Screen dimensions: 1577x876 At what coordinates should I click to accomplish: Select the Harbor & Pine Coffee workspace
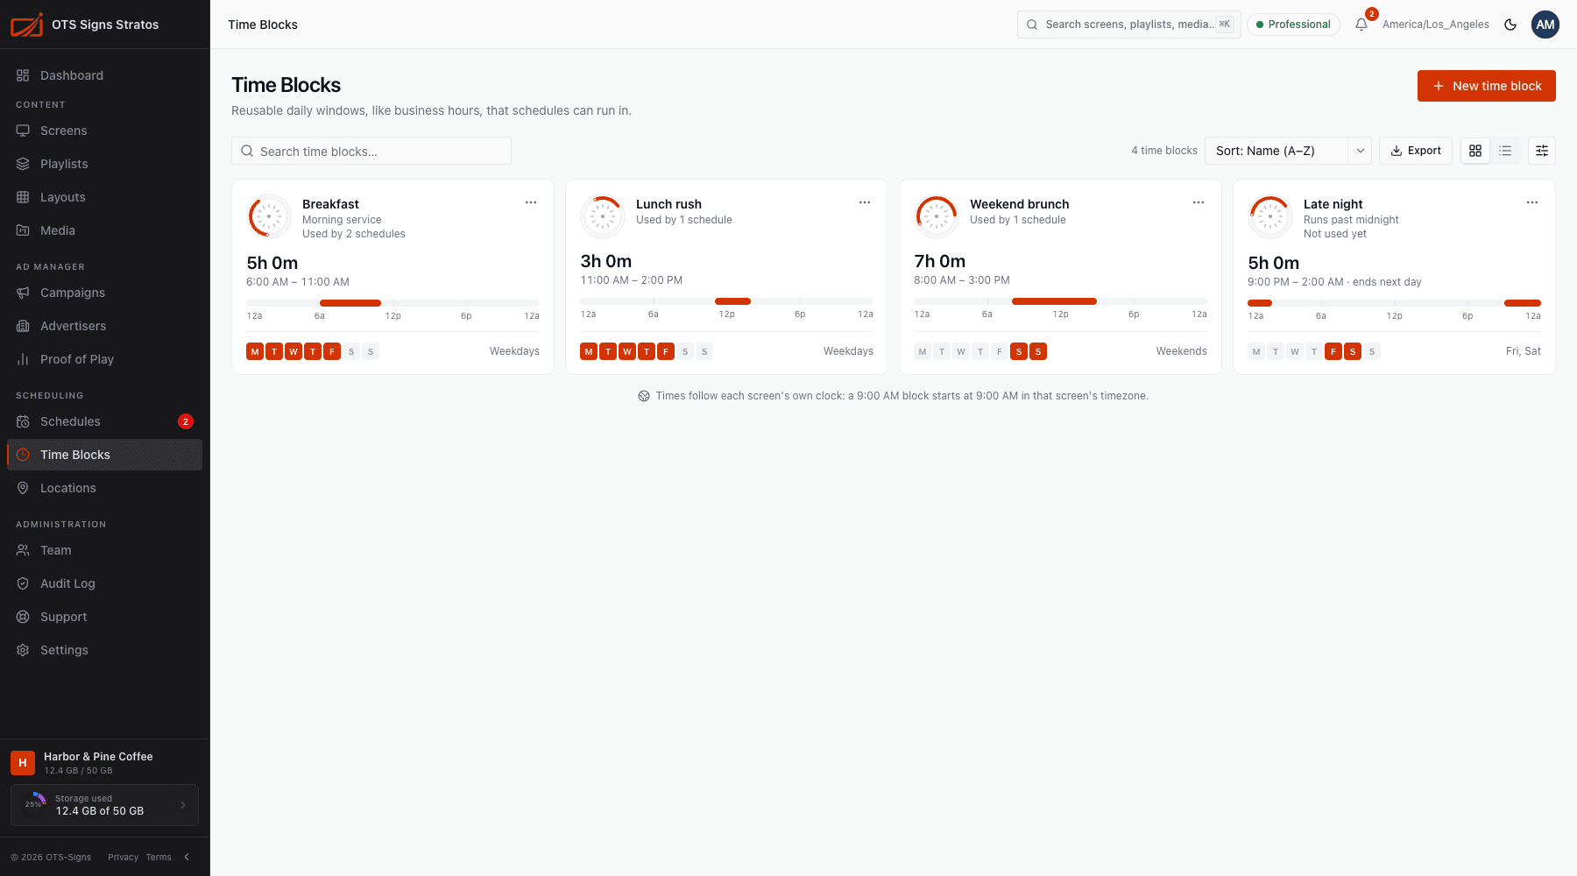[104, 763]
